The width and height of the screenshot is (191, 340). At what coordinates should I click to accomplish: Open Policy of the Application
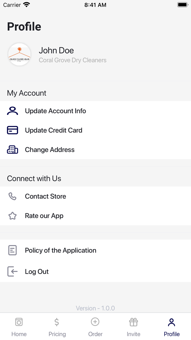click(61, 250)
